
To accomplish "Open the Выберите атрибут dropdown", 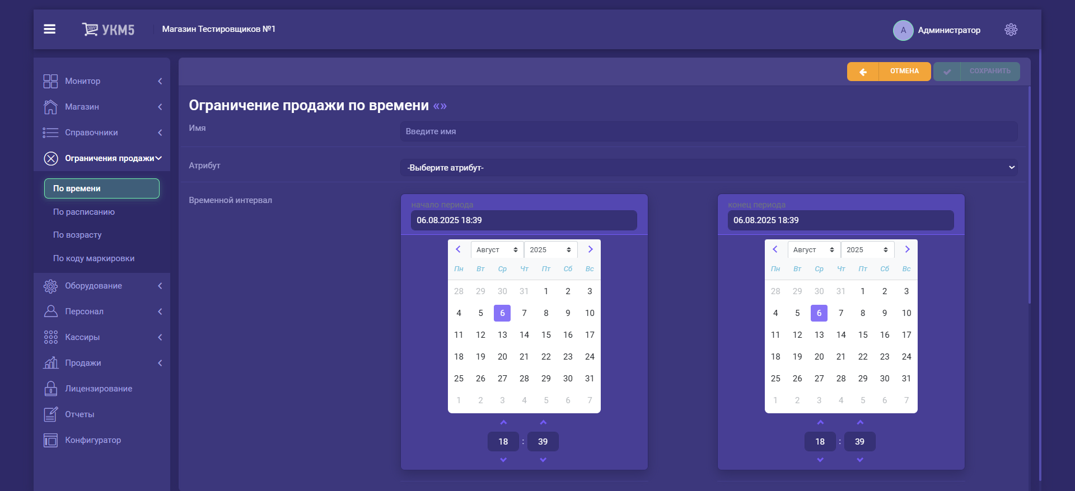I will point(709,168).
